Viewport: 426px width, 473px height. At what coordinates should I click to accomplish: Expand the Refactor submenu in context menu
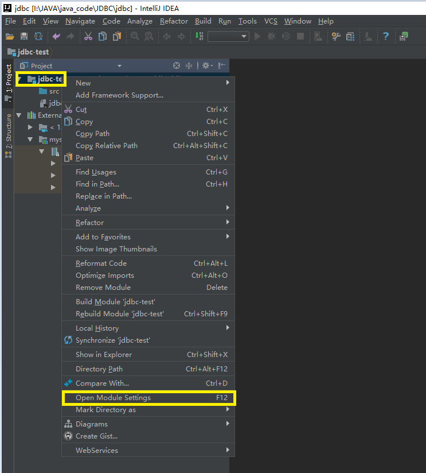tap(148, 222)
